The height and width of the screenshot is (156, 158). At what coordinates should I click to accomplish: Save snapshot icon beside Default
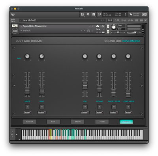coord(88,31)
